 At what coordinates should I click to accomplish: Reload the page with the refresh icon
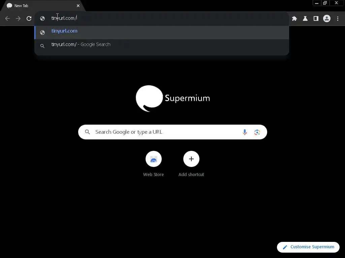tap(29, 18)
